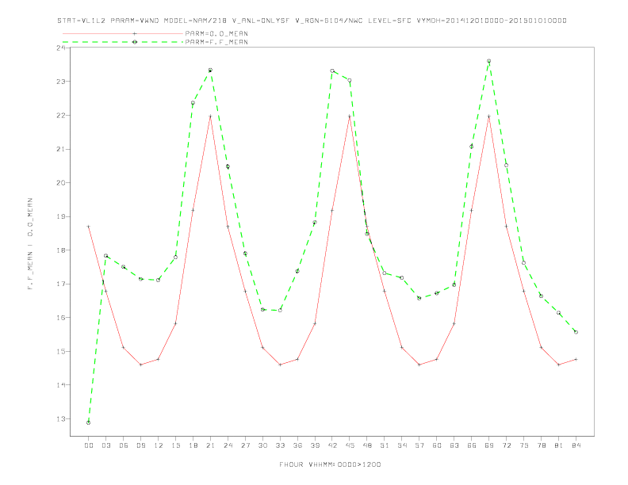Click x-axis tick label 81
The image size is (628, 485).
point(559,445)
